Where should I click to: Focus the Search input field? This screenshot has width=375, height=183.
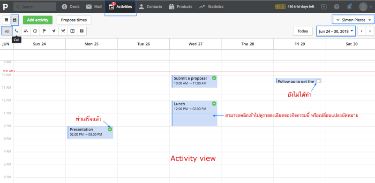coord(35,7)
